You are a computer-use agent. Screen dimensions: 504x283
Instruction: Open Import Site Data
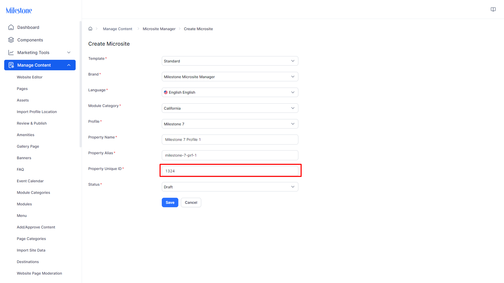point(31,250)
